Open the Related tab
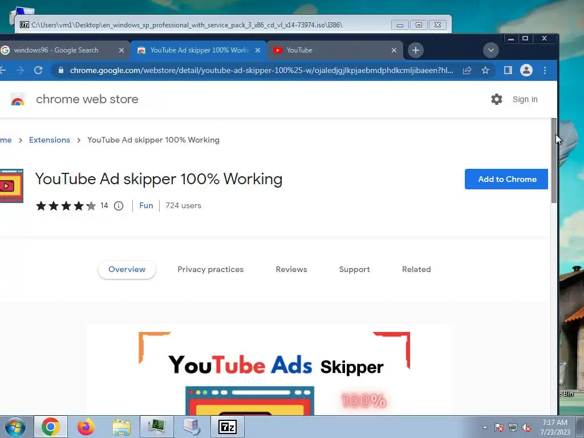This screenshot has width=584, height=438. point(416,269)
